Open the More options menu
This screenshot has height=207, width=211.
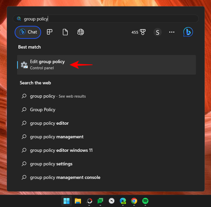pos(172,32)
